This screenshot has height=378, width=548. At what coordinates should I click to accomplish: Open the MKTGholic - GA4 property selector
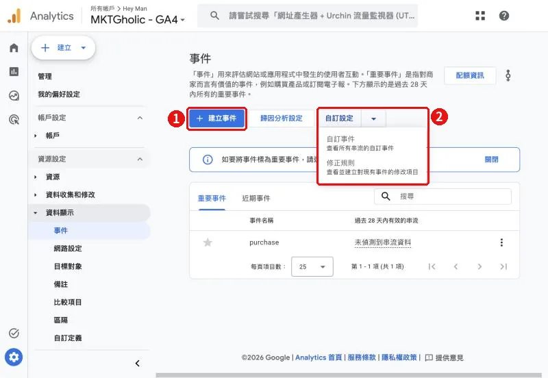(138, 20)
